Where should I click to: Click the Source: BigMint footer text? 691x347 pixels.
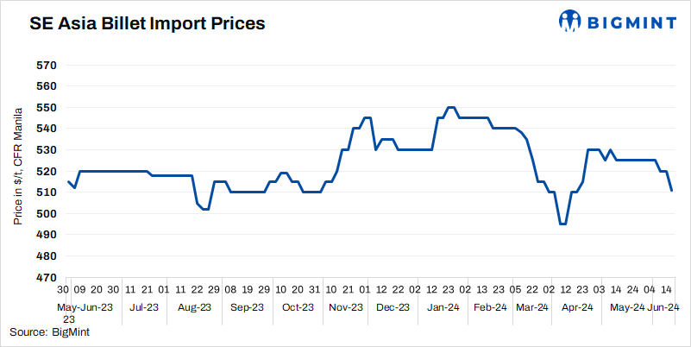[50, 331]
